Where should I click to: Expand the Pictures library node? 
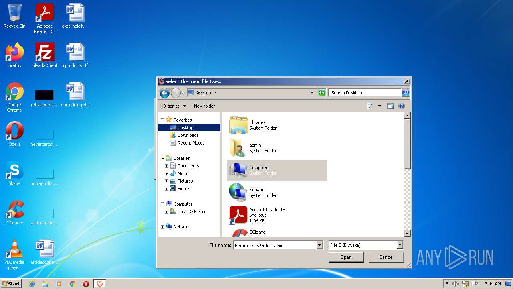click(x=166, y=181)
